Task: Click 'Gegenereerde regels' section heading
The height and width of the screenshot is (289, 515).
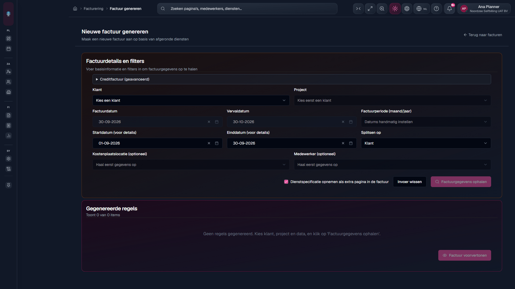Action: pyautogui.click(x=112, y=208)
